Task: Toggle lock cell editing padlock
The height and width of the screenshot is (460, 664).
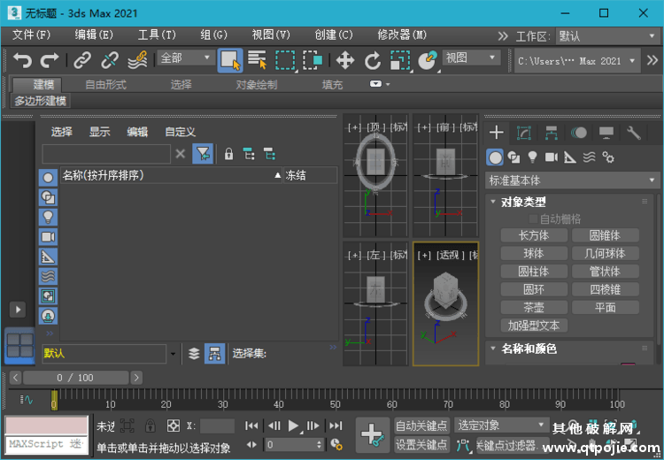Action: click(228, 154)
